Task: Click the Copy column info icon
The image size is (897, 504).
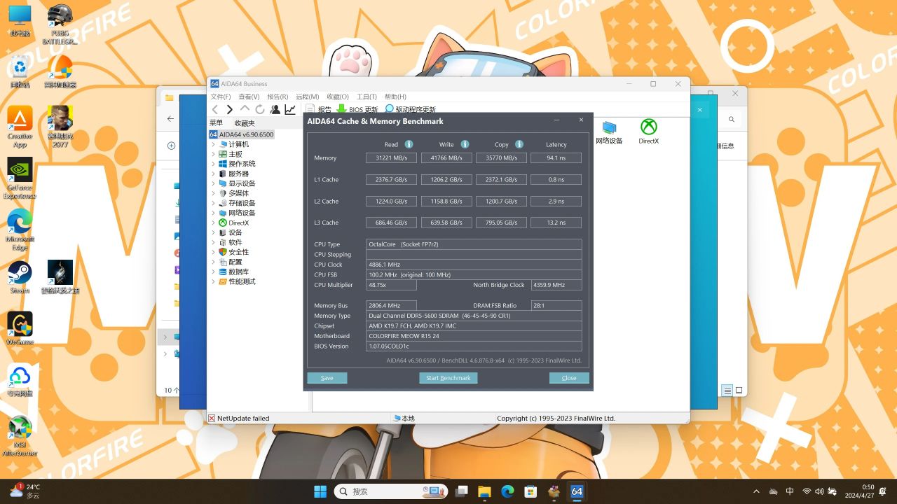Action: click(x=519, y=144)
